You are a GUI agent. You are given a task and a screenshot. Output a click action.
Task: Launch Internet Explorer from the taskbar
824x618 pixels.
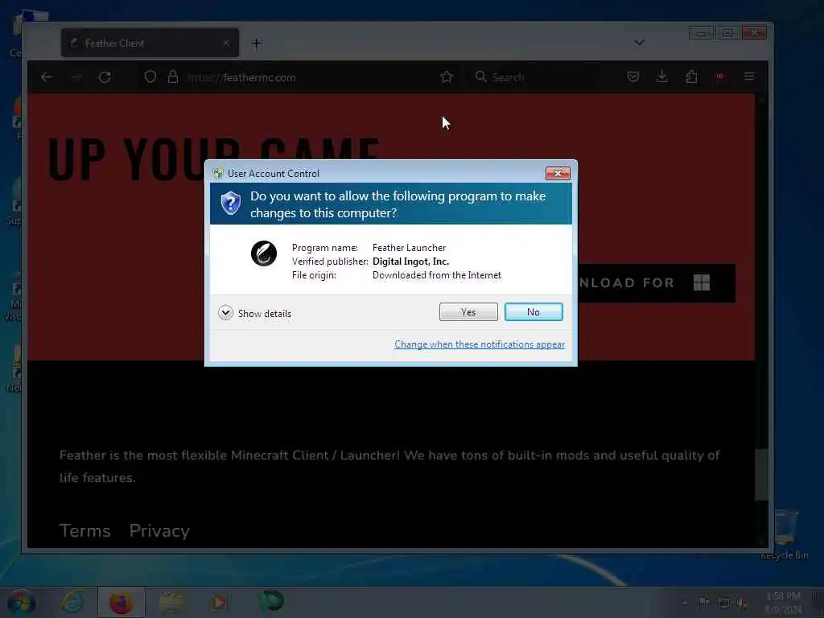point(72,602)
